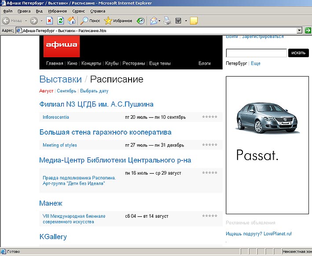Click rating stars for VIII Международная биеннале
312x256 pixels.
click(x=209, y=216)
